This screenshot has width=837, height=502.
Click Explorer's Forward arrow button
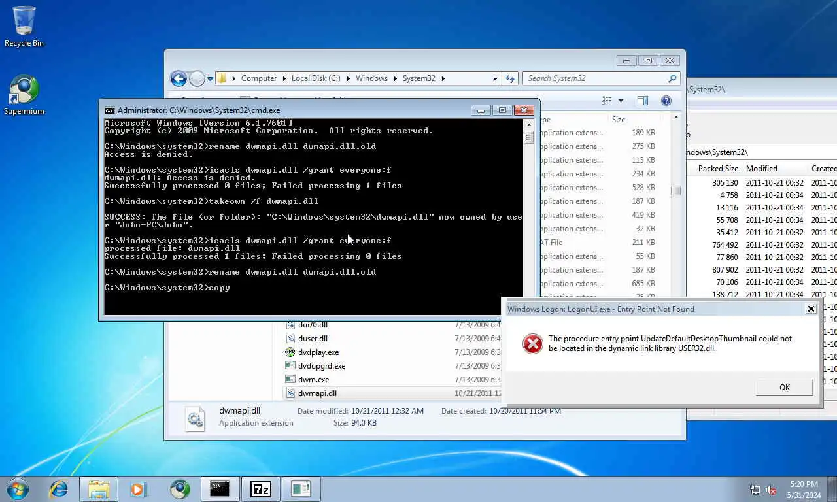tap(197, 78)
